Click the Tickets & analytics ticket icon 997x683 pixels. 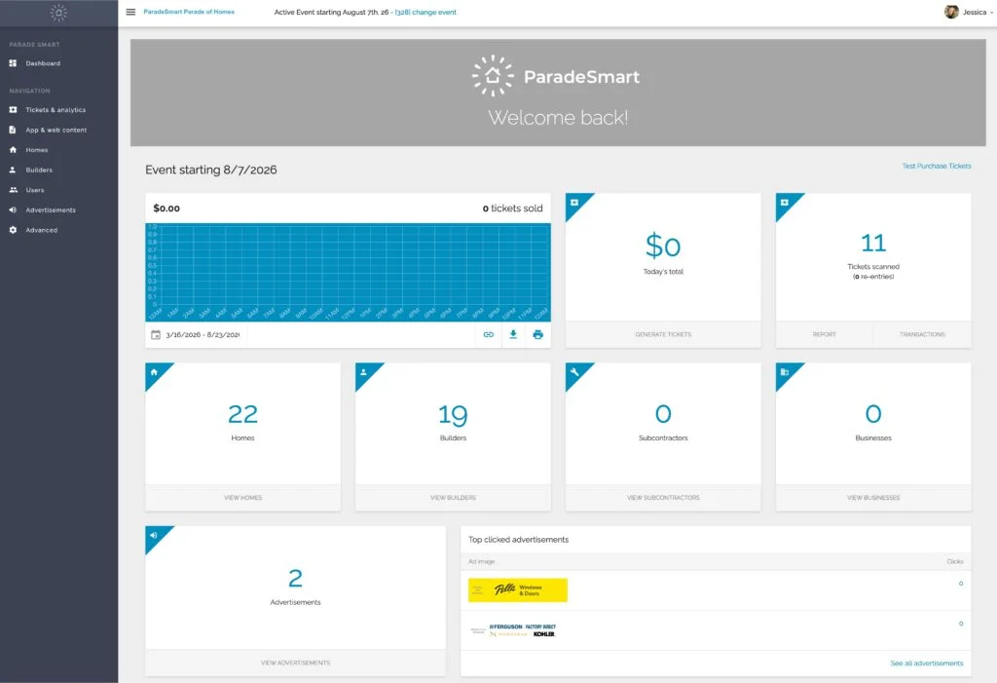click(x=13, y=109)
